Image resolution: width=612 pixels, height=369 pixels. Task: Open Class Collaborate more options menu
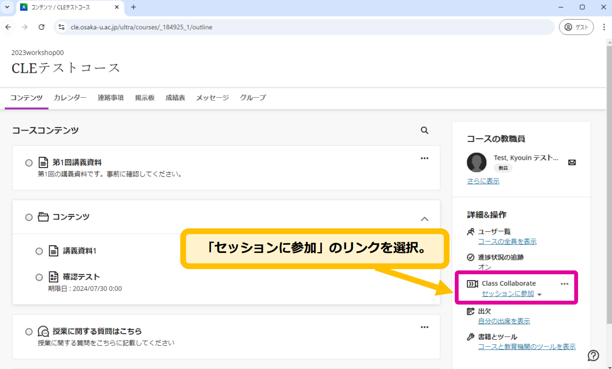pyautogui.click(x=564, y=284)
